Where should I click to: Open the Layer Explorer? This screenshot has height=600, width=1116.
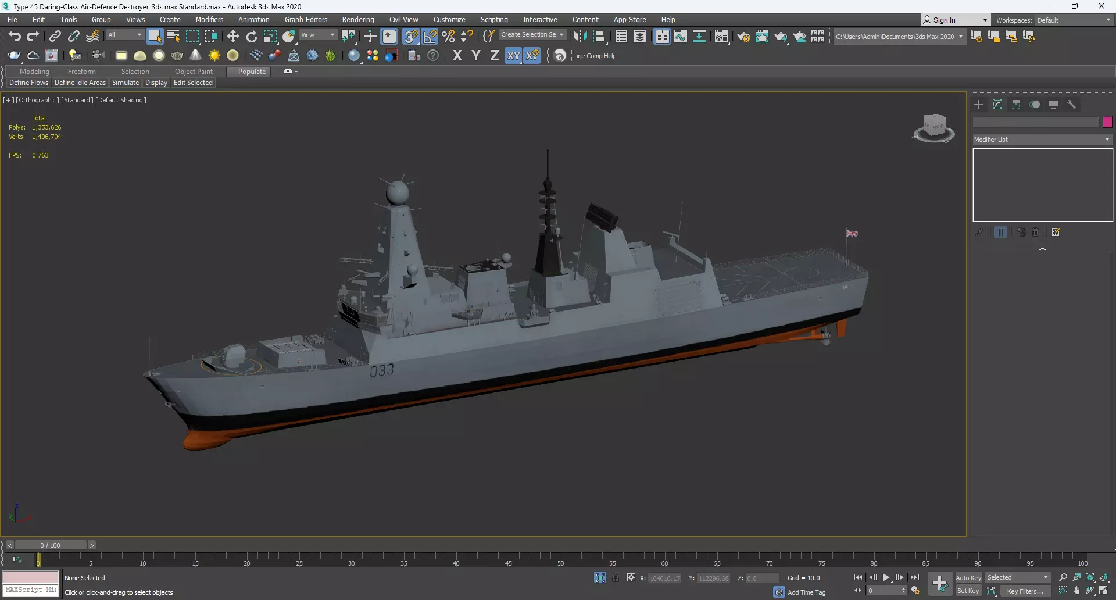[x=640, y=37]
